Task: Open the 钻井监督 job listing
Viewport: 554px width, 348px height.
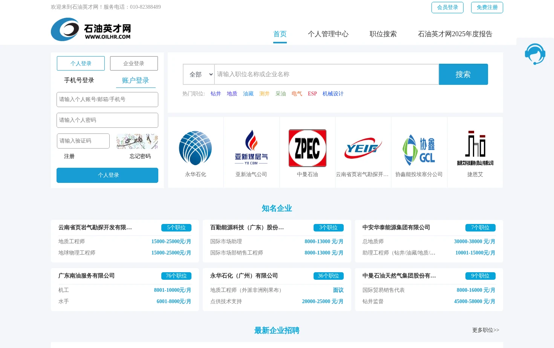Action: click(x=373, y=301)
